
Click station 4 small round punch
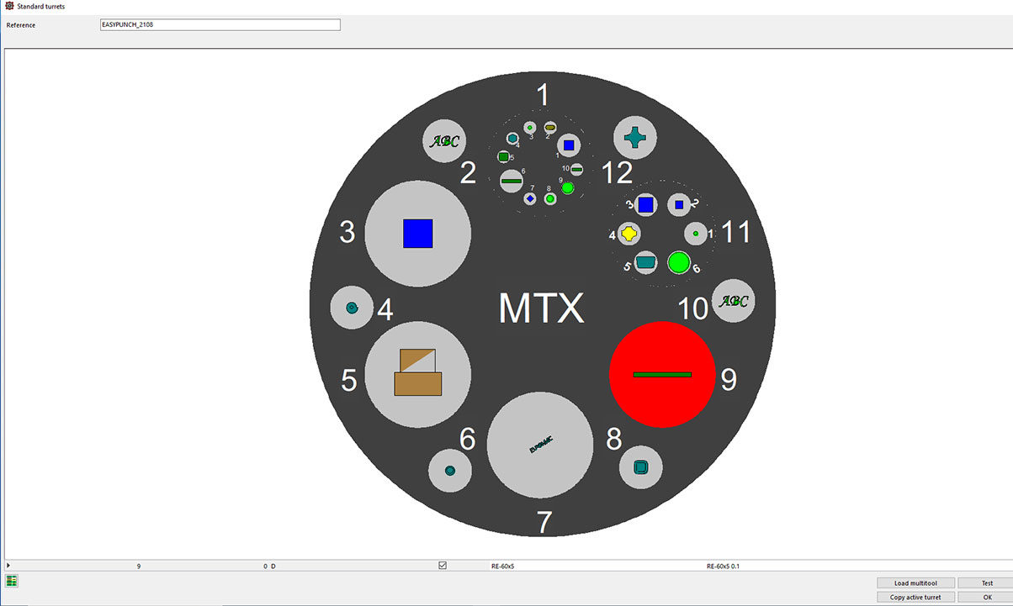[x=353, y=308]
